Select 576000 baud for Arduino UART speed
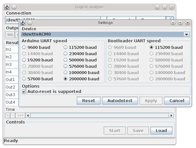Viewport: 196px width, 148px height. (80, 66)
